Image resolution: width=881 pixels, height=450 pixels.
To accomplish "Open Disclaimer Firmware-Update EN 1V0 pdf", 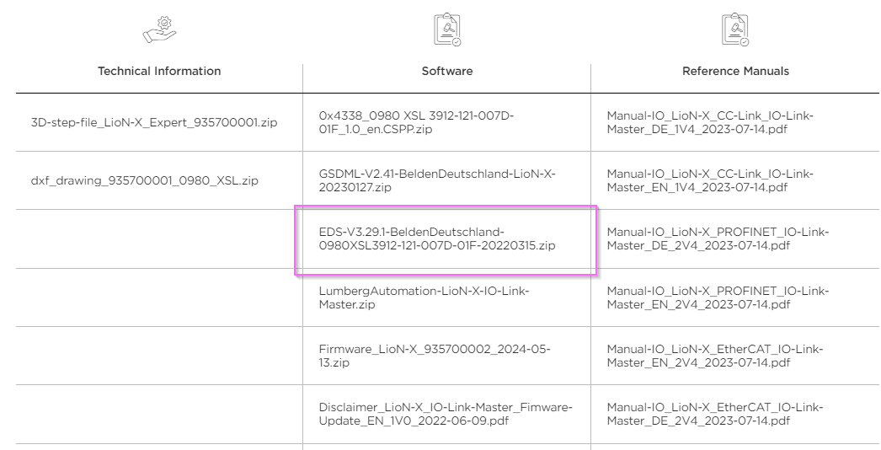I will pyautogui.click(x=446, y=414).
